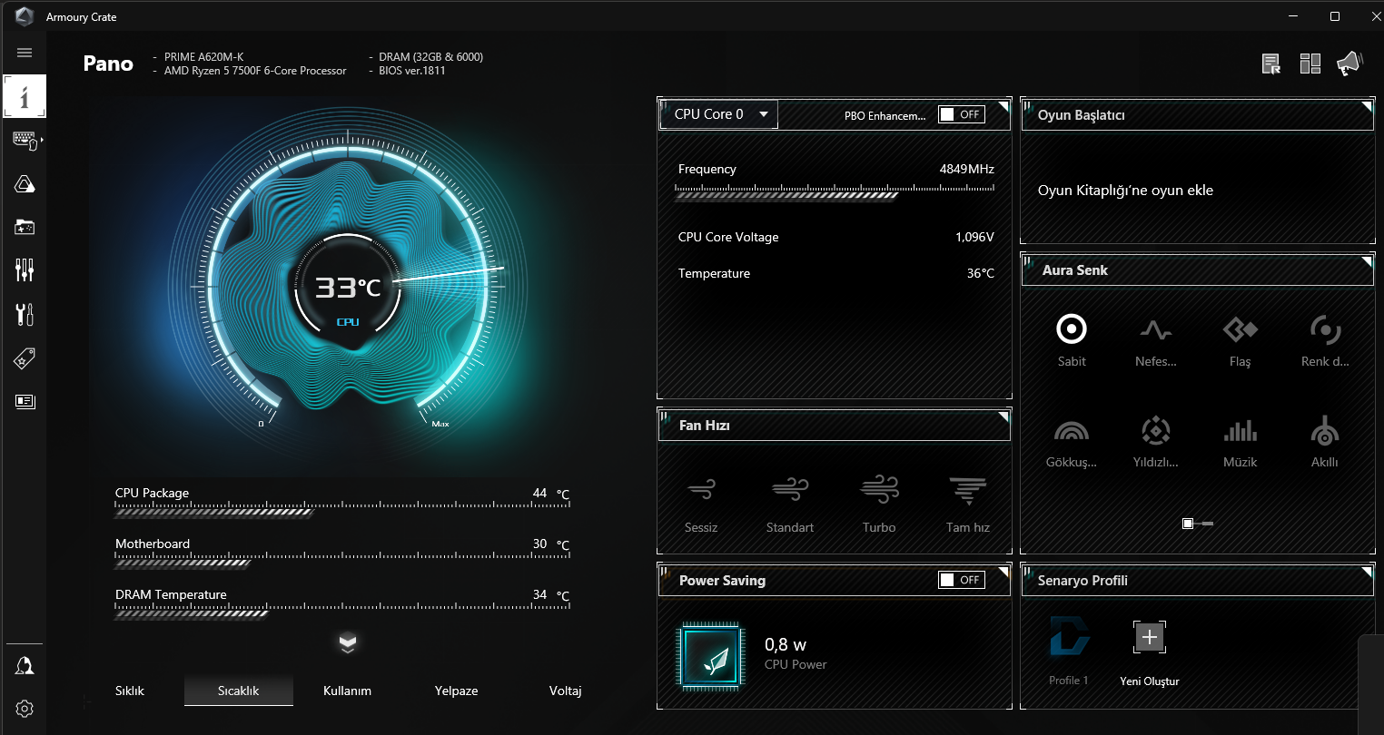
Task: Click the Aura Senk page indicator
Action: click(1198, 524)
